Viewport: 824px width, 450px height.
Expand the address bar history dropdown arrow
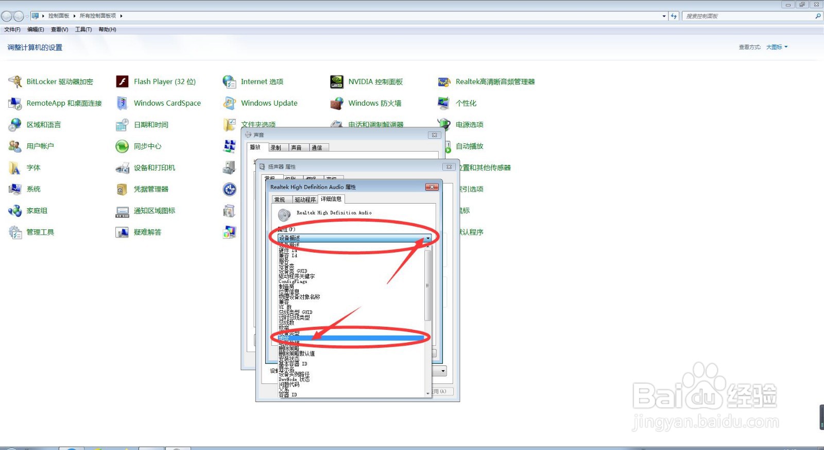(664, 16)
